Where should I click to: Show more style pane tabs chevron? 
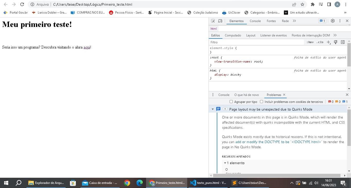click(x=335, y=35)
